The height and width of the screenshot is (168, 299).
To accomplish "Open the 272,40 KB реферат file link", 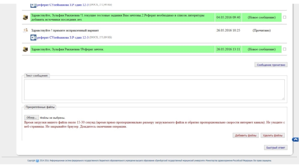I will pos(63,5).
